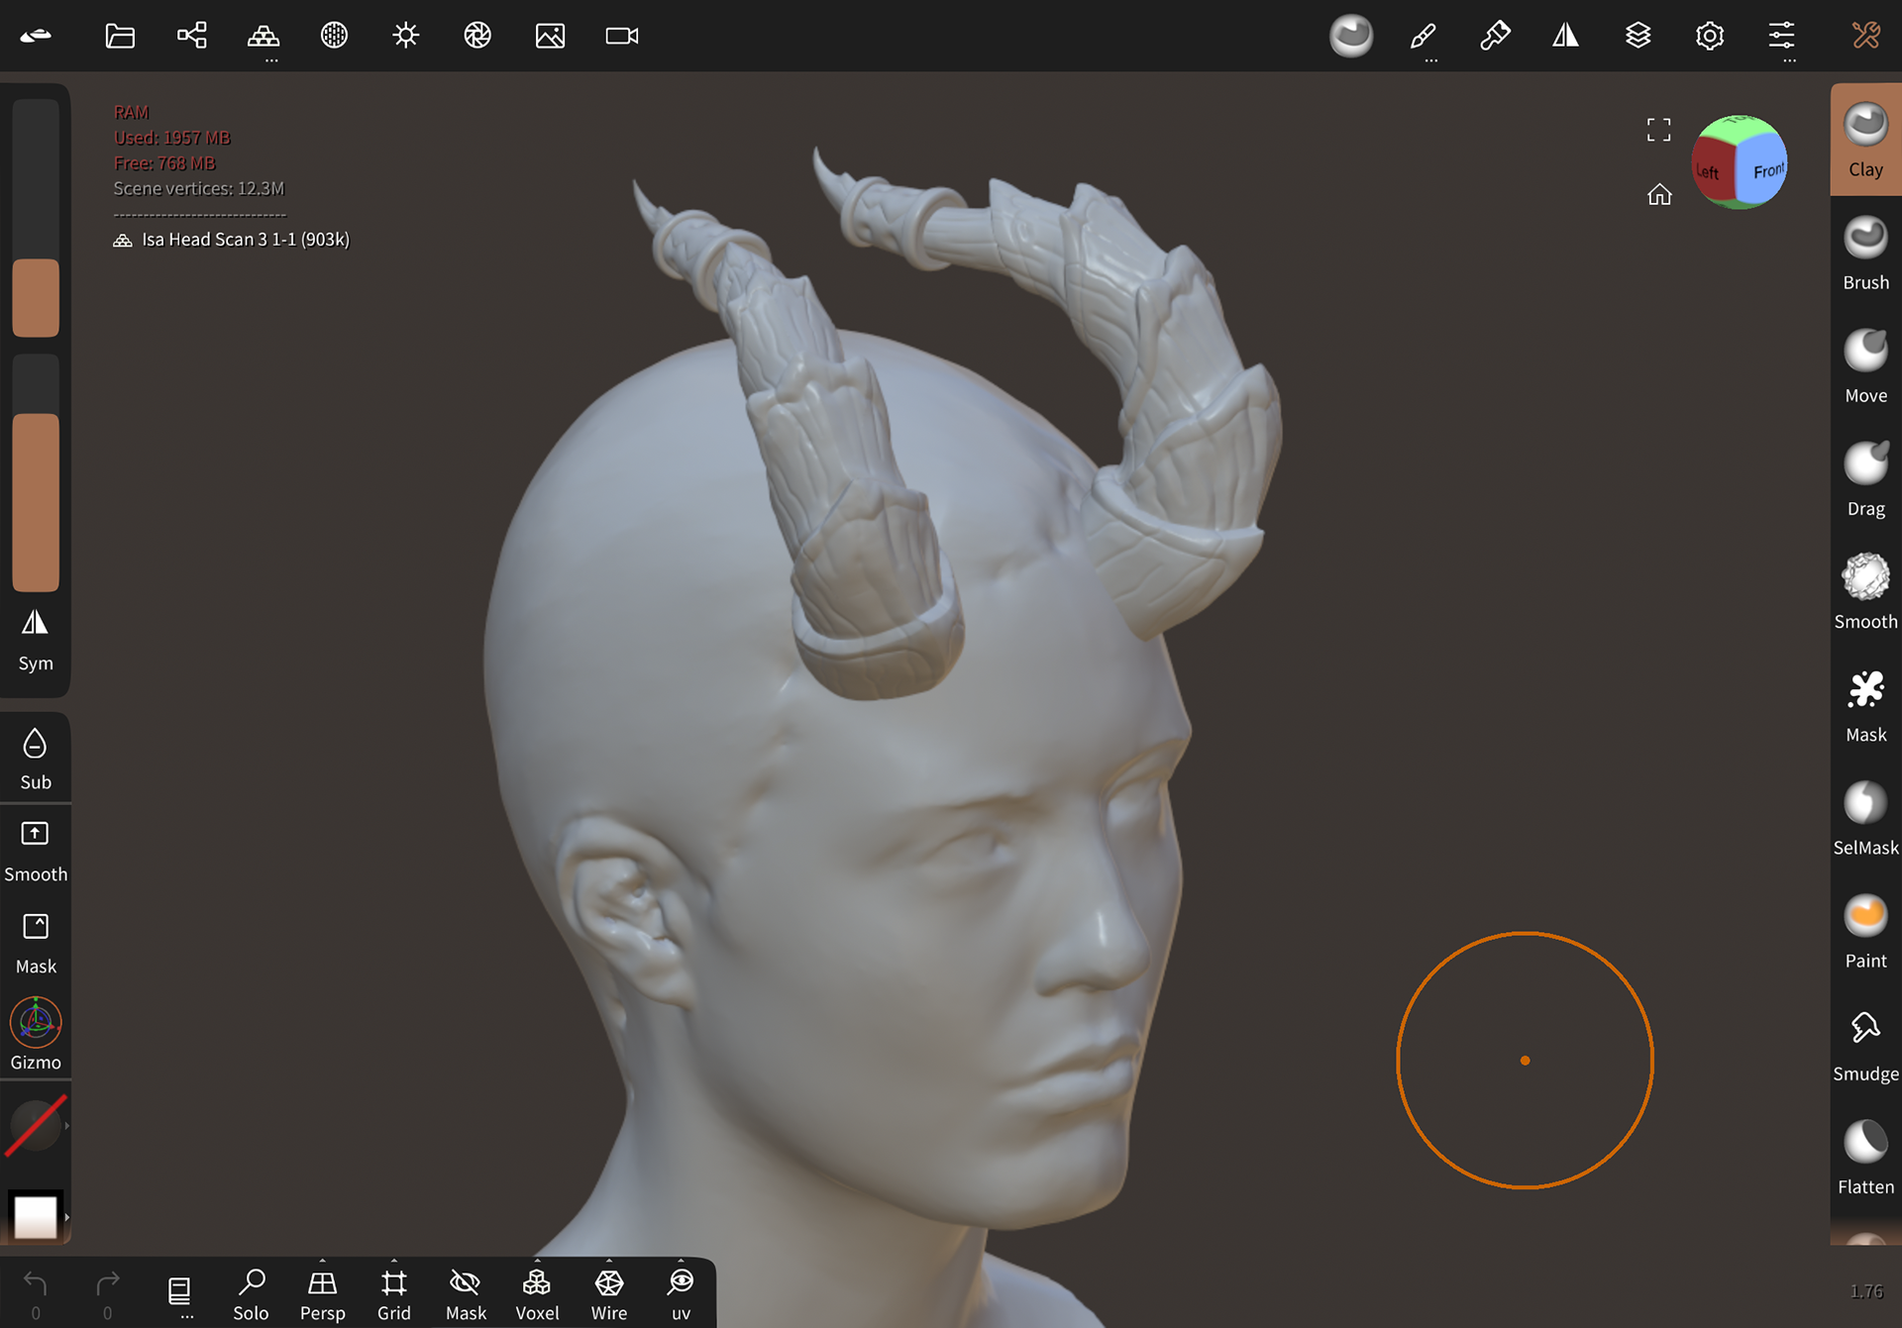Expand the painting tool extra options
This screenshot has height=1328, width=1902.
(x=1430, y=61)
